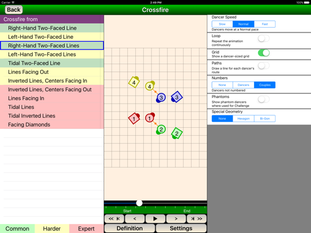Enable the Phantoms switch
Viewport: 311px width, 233px height.
click(264, 99)
